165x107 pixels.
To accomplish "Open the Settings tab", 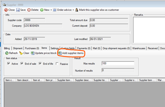I will [x=55, y=48].
